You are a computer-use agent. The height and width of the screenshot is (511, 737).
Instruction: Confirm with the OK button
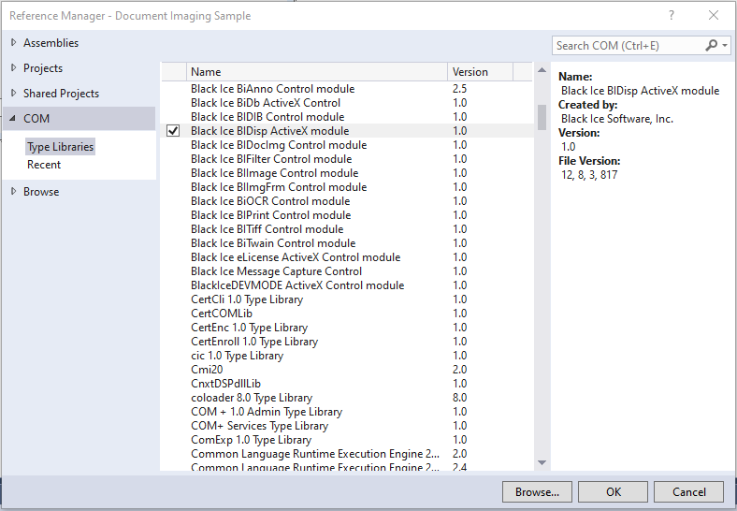point(613,492)
